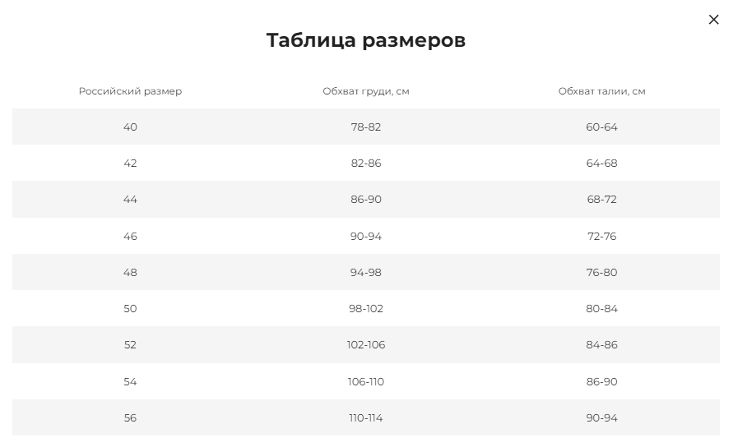Click the 'Таблица размеров' heading
This screenshot has height=447, width=733.
pos(366,40)
